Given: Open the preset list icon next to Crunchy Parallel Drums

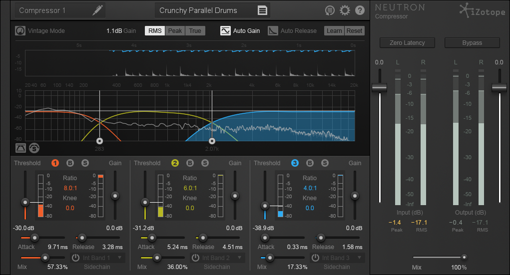Looking at the screenshot, I should (262, 10).
